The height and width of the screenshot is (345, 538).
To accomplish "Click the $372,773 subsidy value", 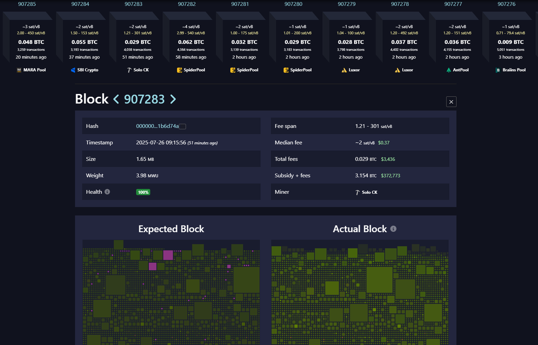I will click(x=390, y=175).
